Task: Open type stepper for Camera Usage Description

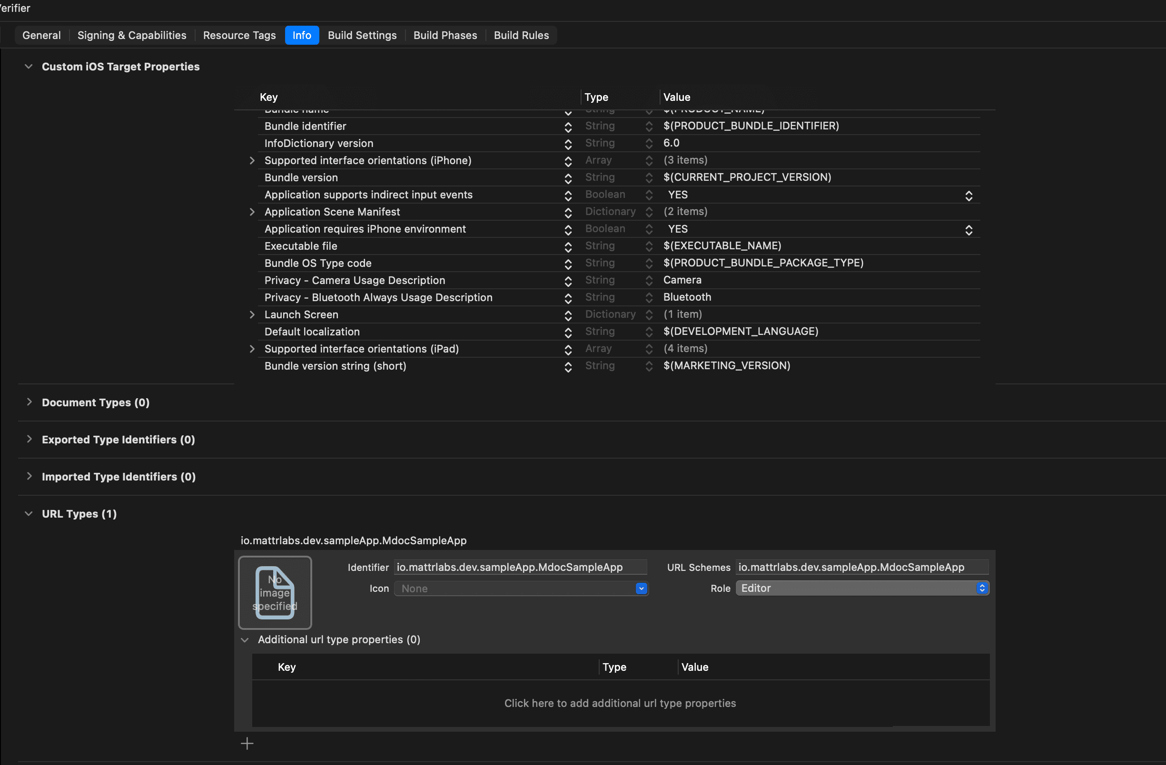Action: point(649,280)
